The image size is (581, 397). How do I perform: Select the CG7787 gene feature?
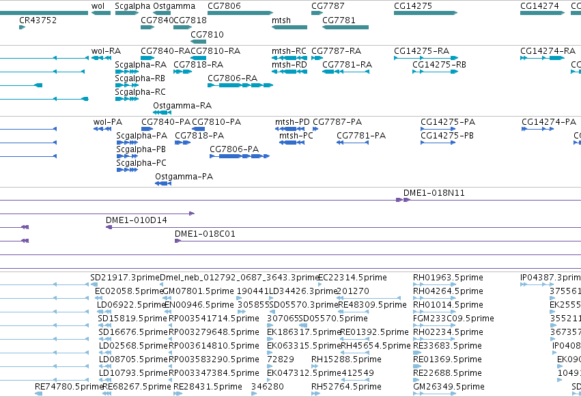[x=317, y=13]
